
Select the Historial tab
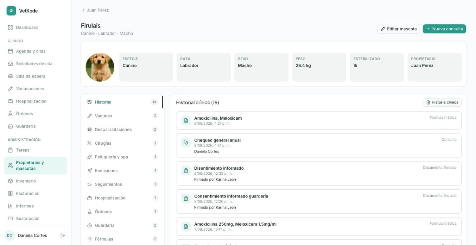(x=122, y=102)
